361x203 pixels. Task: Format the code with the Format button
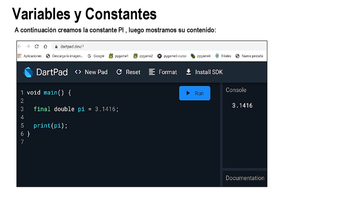pos(163,72)
